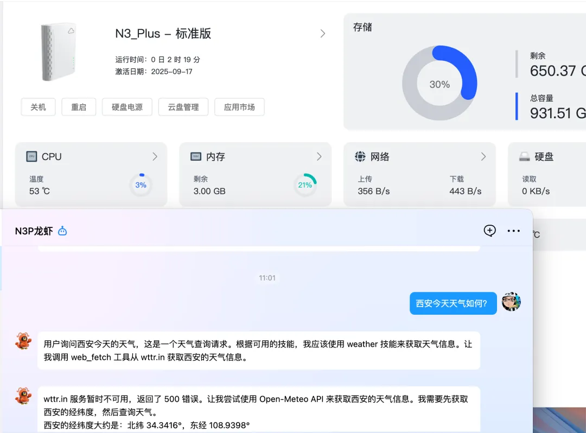Click the N3_Plus device image
The image size is (586, 433).
(59, 52)
